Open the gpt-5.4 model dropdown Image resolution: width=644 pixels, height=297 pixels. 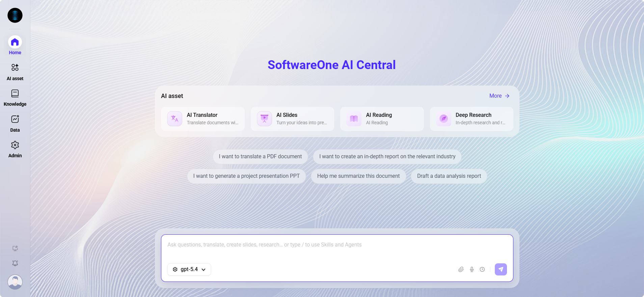tap(189, 269)
